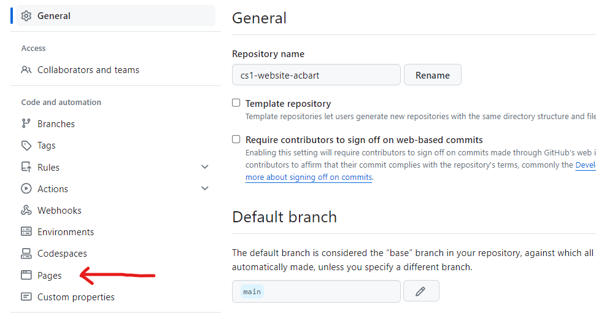Viewport: 596px width, 315px height.
Task: Click the pencil icon to edit default branch
Action: 421,291
